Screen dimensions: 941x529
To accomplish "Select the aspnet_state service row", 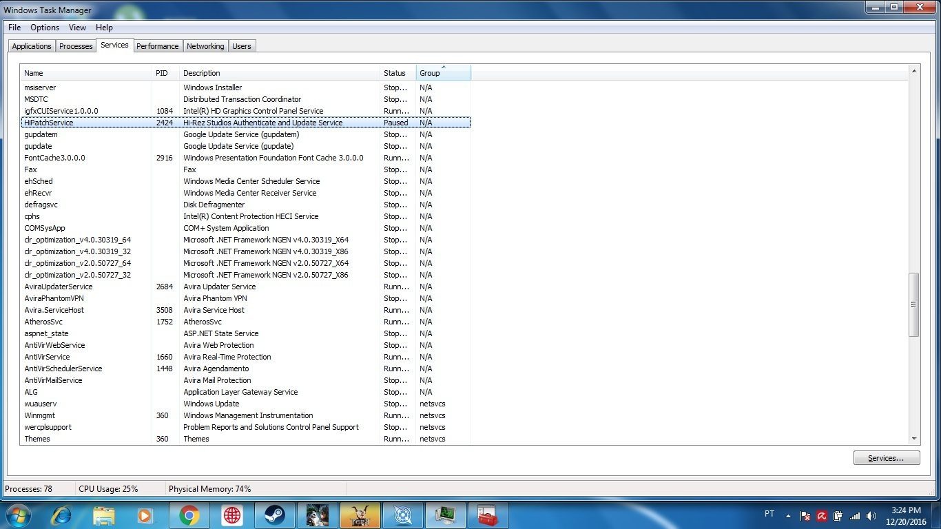I will click(246, 333).
